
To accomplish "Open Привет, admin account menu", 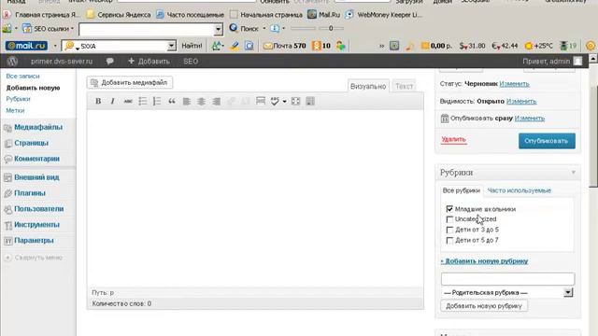I will (x=552, y=61).
